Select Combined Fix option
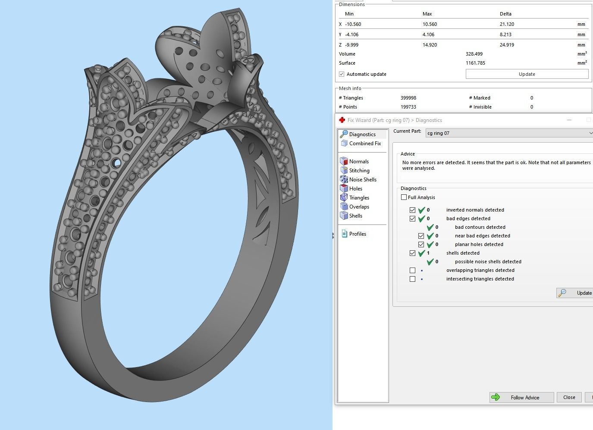This screenshot has height=430, width=593. [361, 143]
